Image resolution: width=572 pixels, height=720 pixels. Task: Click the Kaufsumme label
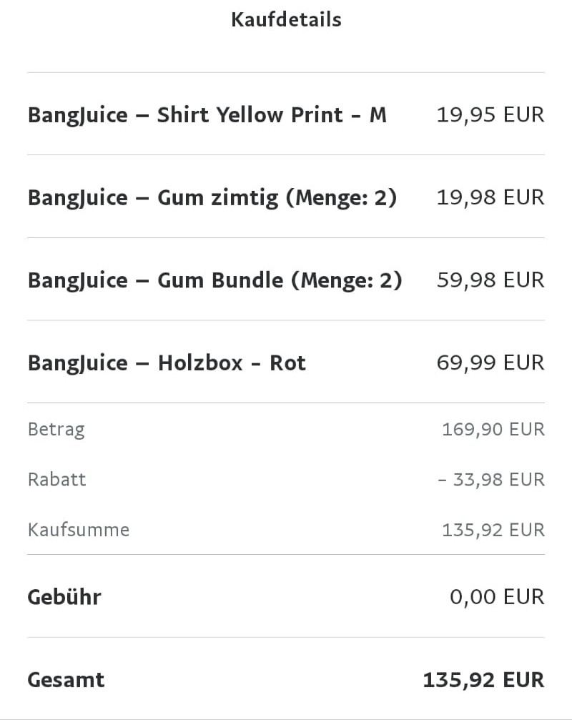79,530
